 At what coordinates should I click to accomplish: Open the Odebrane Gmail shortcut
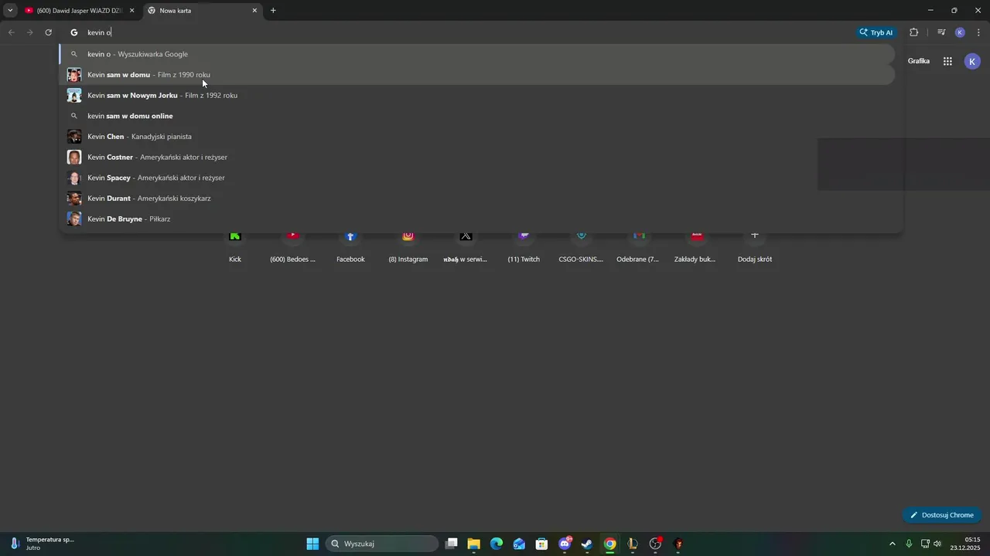coord(638,247)
